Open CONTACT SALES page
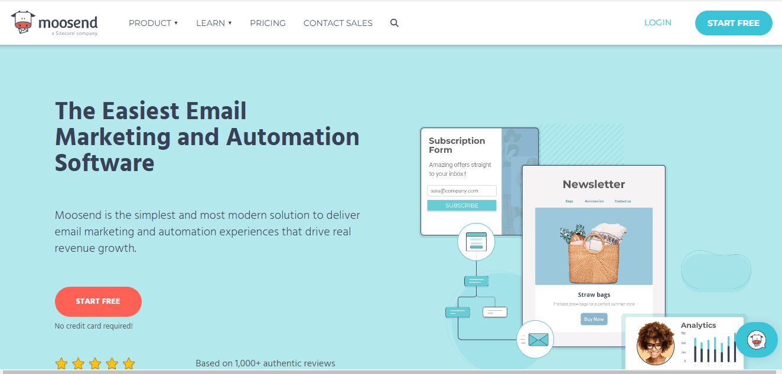 click(x=338, y=23)
